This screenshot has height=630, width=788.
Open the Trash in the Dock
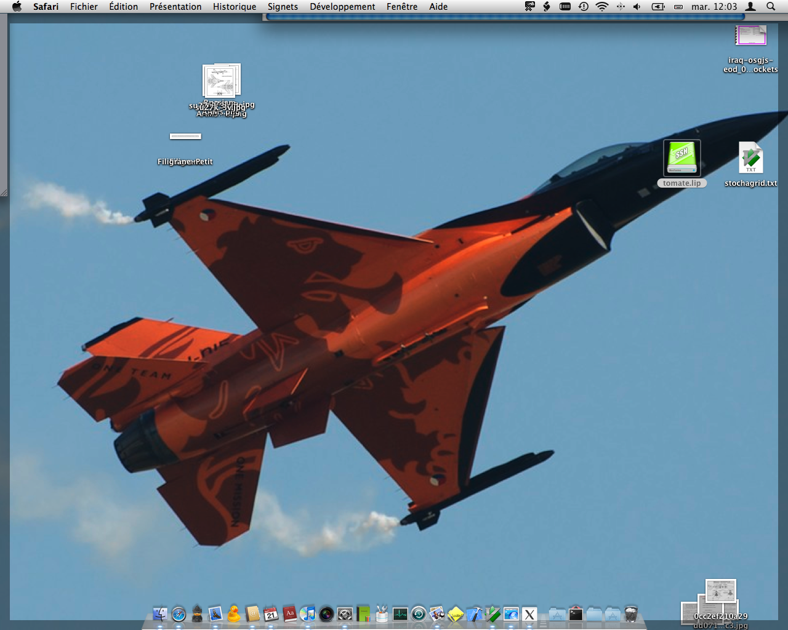tap(631, 614)
